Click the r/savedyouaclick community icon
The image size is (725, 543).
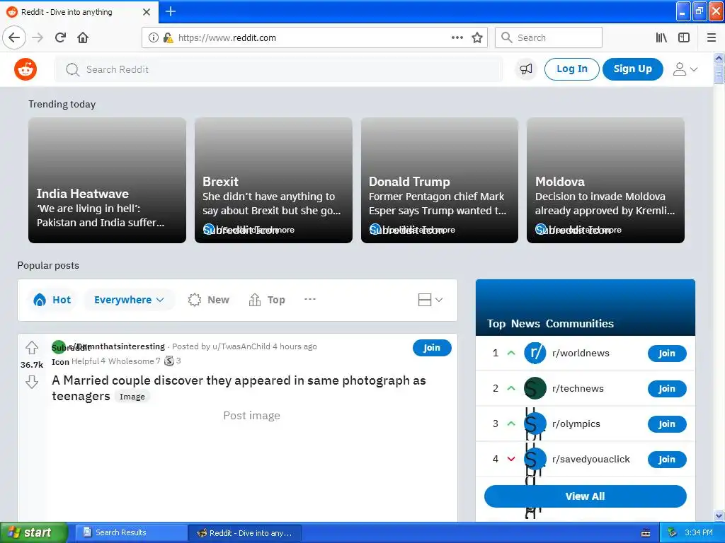click(535, 460)
